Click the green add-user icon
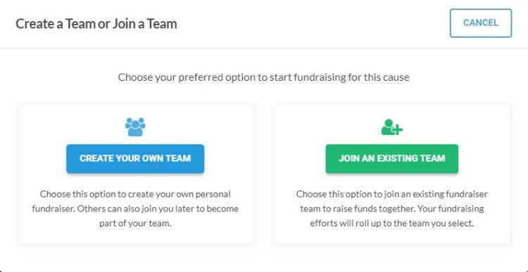Screen dimensions: 528x272 coord(391,127)
